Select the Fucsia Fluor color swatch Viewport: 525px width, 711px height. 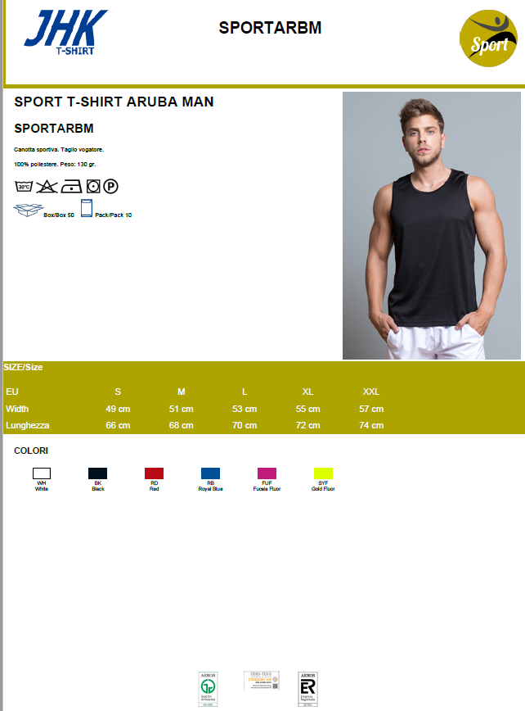[267, 473]
